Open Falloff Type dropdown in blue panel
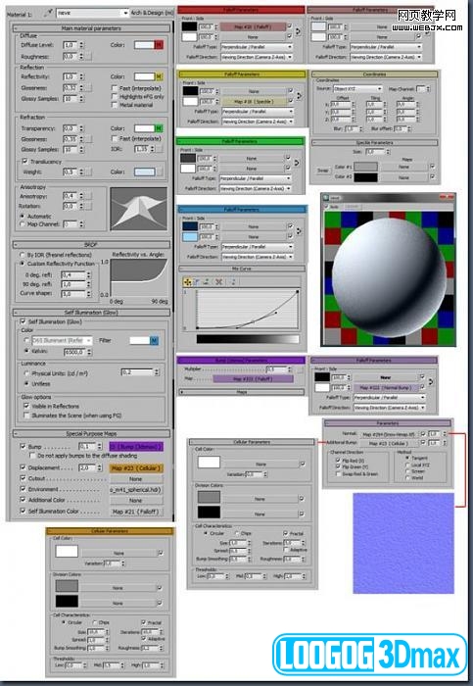This screenshot has width=473, height=686. [x=258, y=247]
